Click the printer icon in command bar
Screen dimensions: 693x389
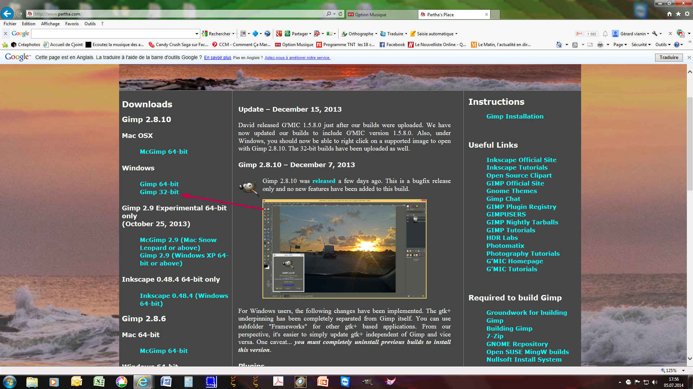point(600,45)
